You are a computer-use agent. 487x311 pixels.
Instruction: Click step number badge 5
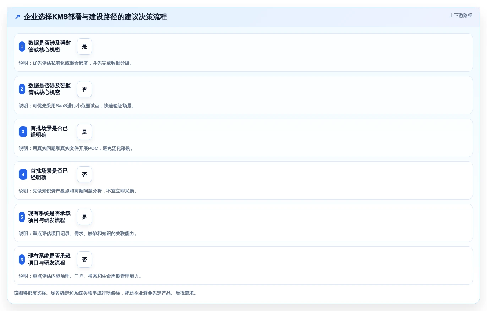(22, 217)
